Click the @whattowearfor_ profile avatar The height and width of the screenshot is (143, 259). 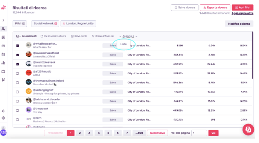click(x=29, y=45)
